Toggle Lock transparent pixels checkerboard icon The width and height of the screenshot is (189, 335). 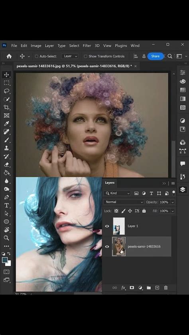pyautogui.click(x=116, y=211)
